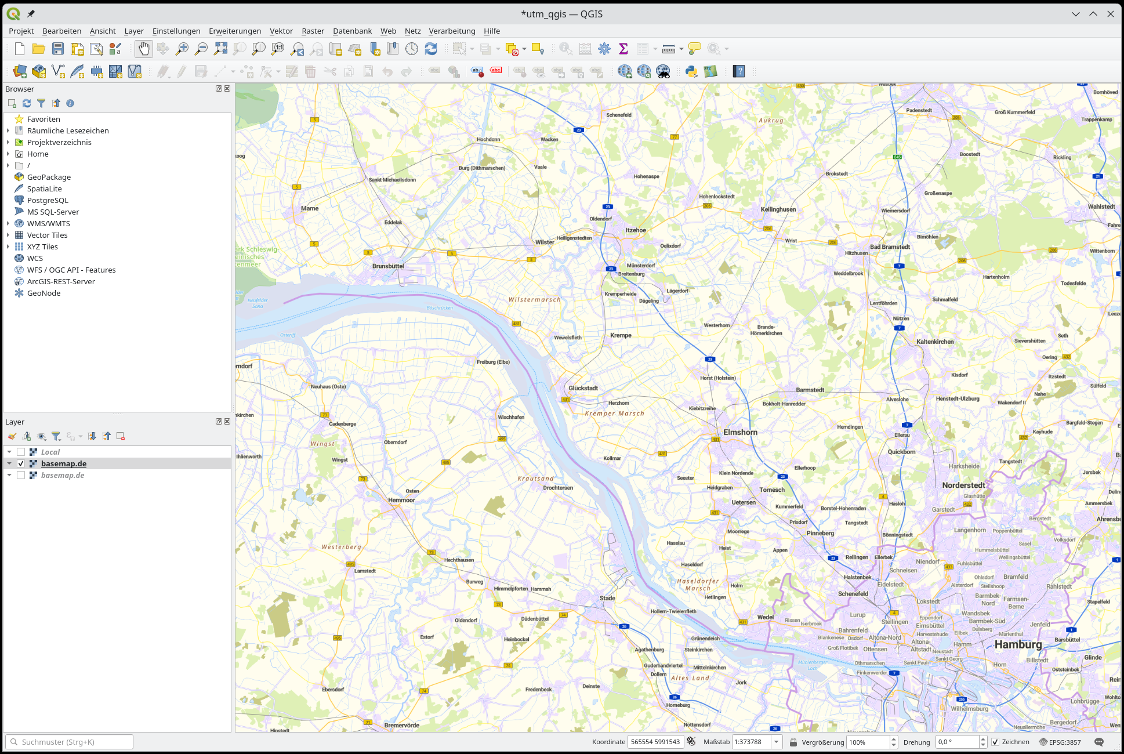This screenshot has height=754, width=1124.
Task: Open the Data Source Manager
Action: coord(20,71)
